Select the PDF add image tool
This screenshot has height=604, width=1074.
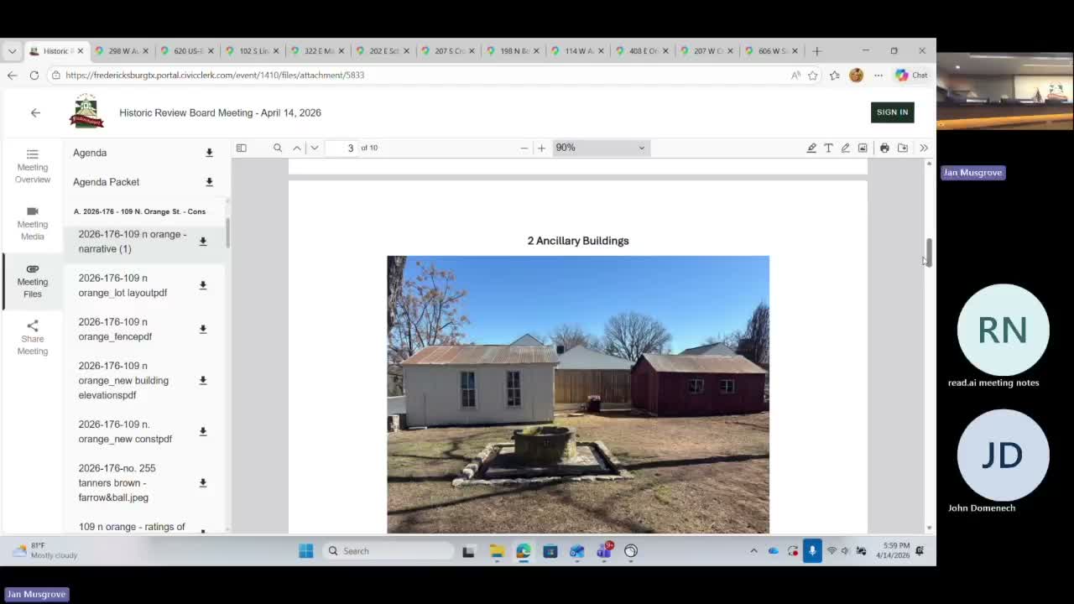(863, 148)
